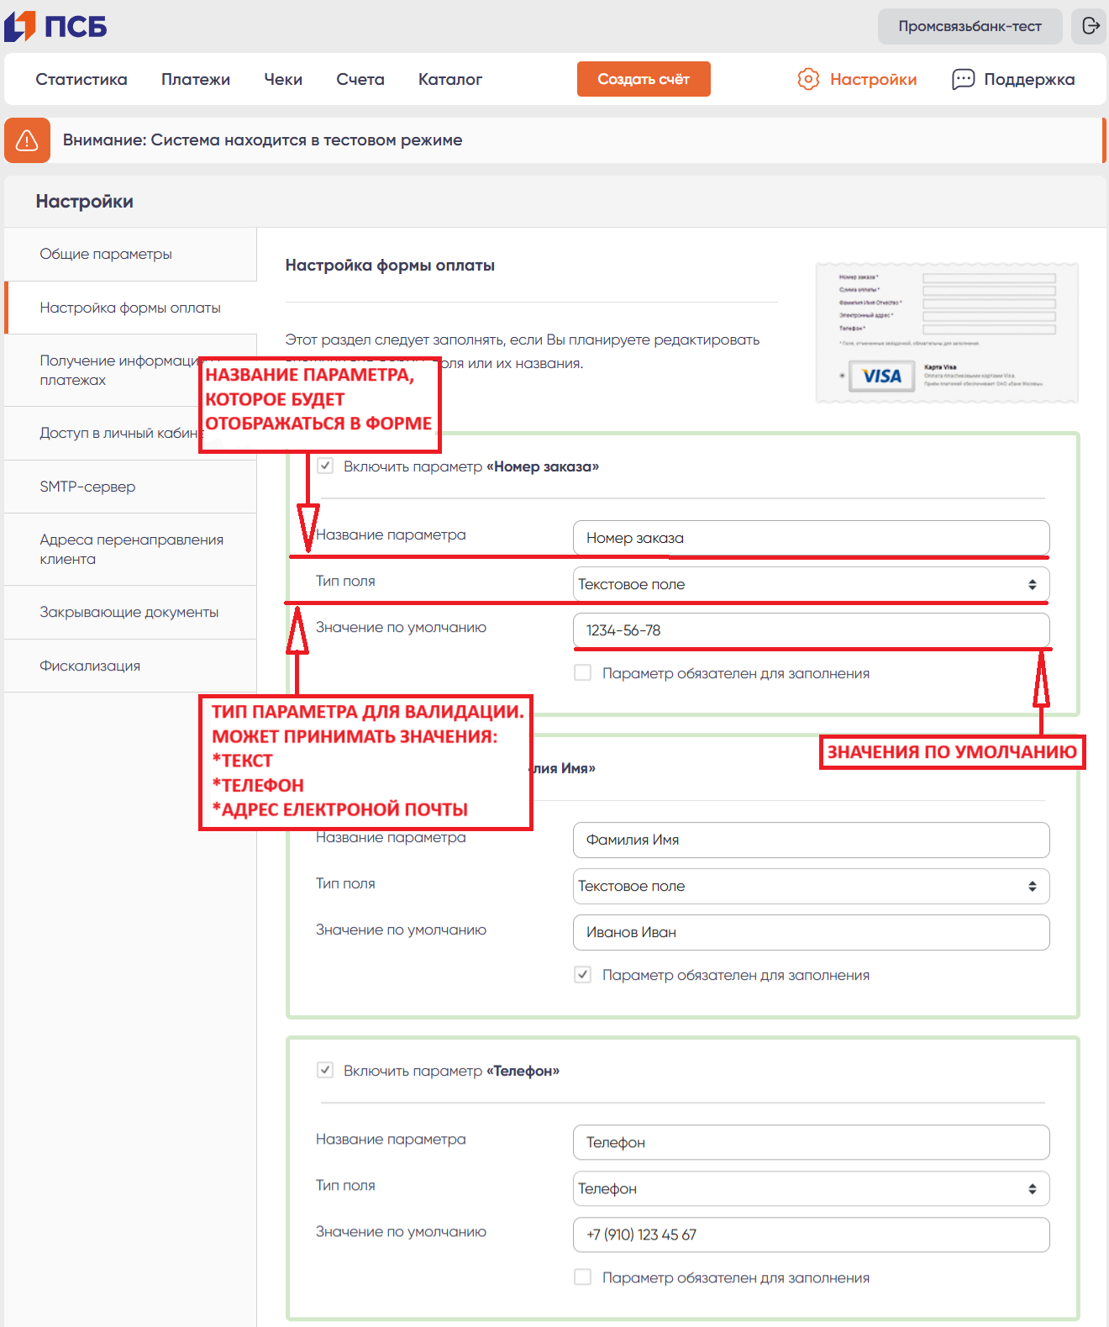Image resolution: width=1109 pixels, height=1327 pixels.
Task: Click the Settings gear icon
Action: [807, 79]
